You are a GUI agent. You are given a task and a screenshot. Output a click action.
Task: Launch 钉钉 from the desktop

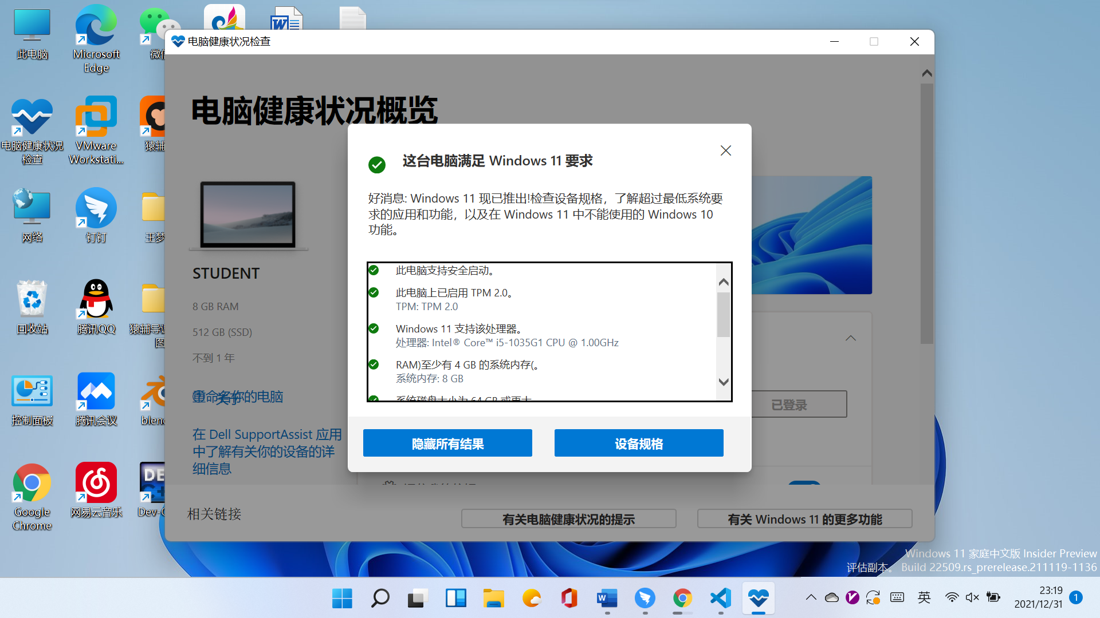click(96, 216)
